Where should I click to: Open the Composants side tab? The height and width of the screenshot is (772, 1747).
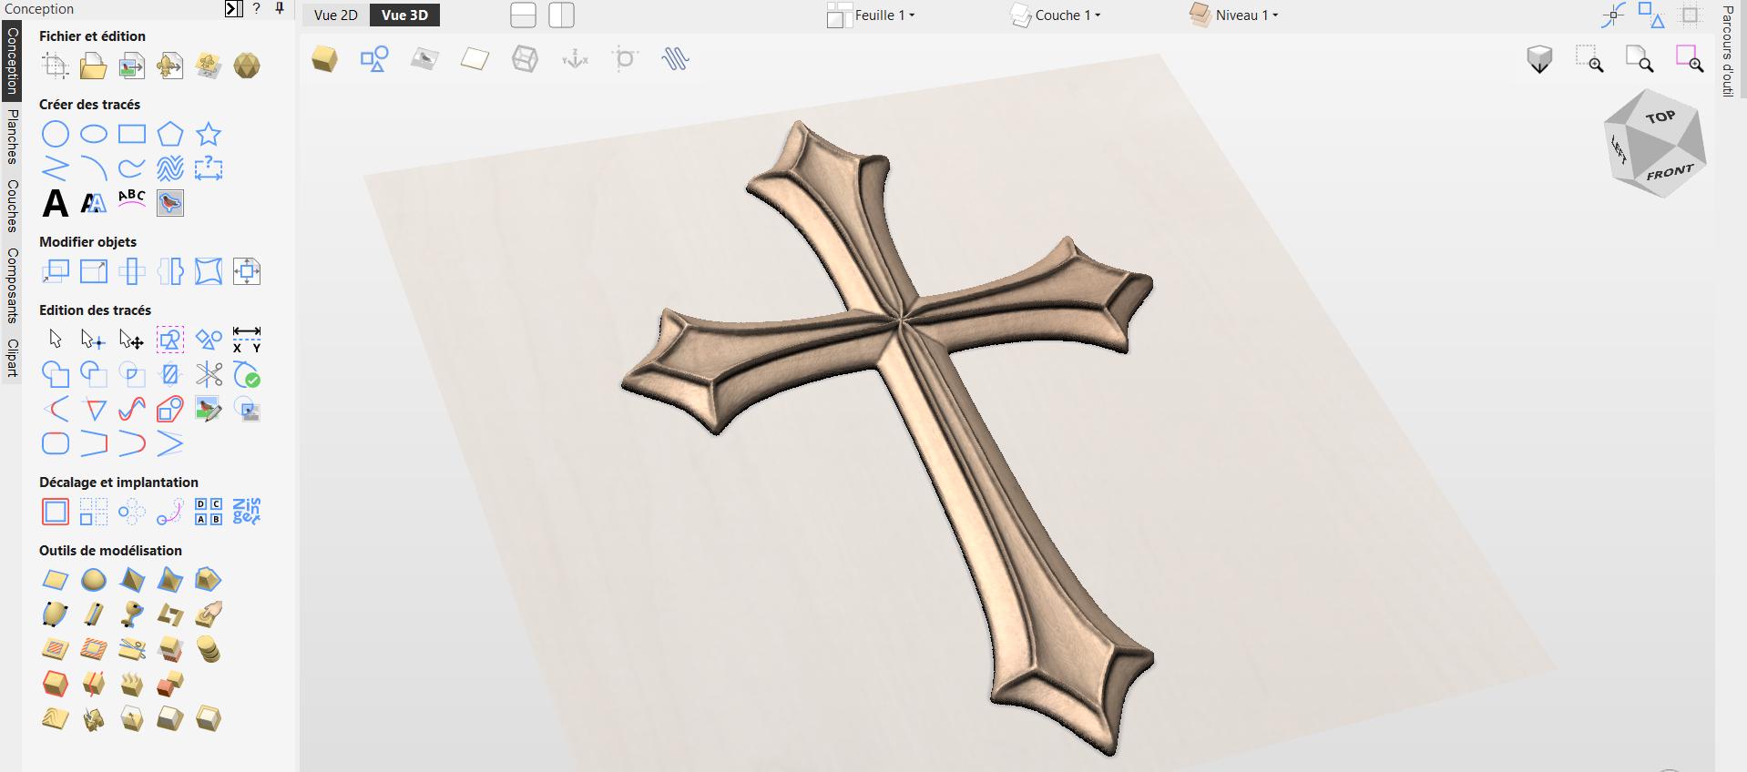[12, 285]
